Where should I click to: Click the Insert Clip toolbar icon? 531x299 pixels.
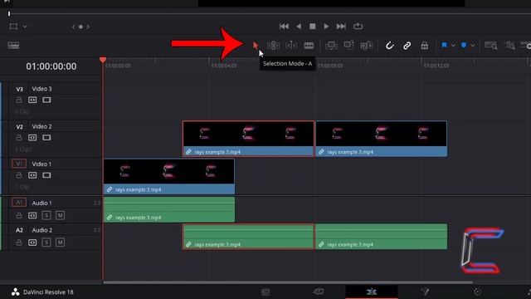pos(331,46)
